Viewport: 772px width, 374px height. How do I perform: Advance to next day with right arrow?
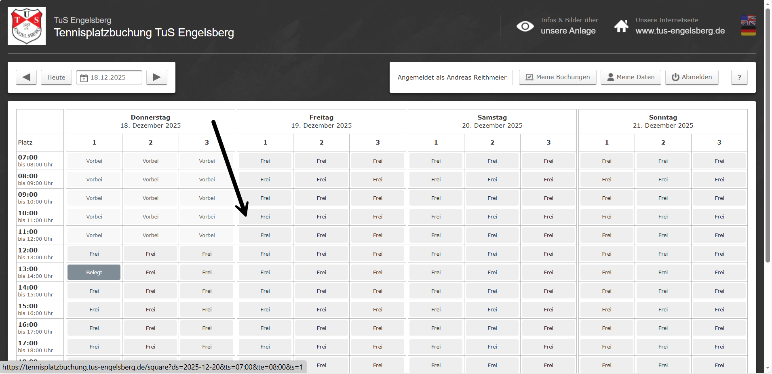click(x=157, y=77)
